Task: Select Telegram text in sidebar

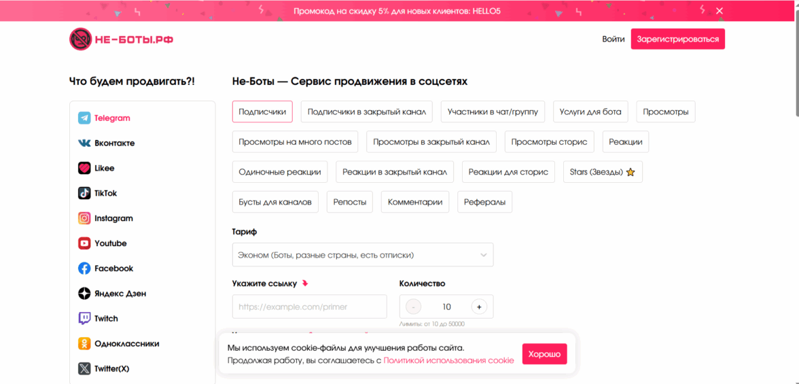Action: click(113, 118)
